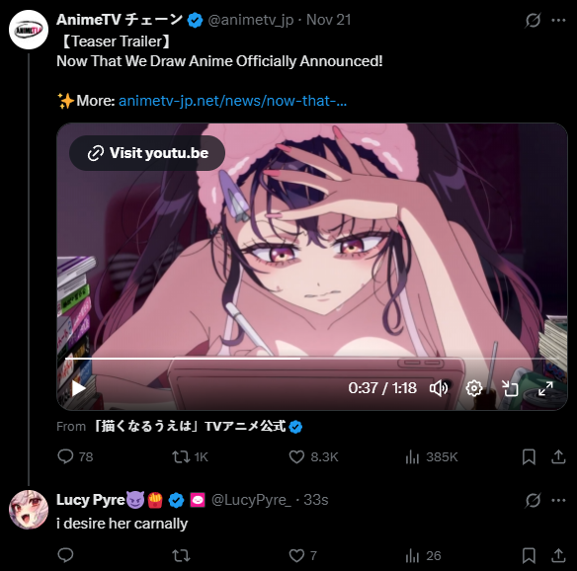
Task: Switch video to picture-in-picture mode
Action: click(510, 388)
